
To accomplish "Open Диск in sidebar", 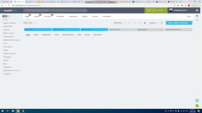I will tap(5, 64).
